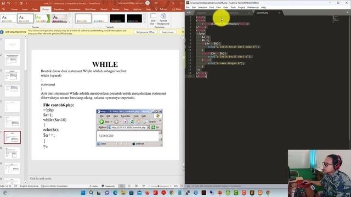This screenshot has height=197, width=351.
Task: Click the Sublime tab scroll arrows
Action: pos(189,13)
